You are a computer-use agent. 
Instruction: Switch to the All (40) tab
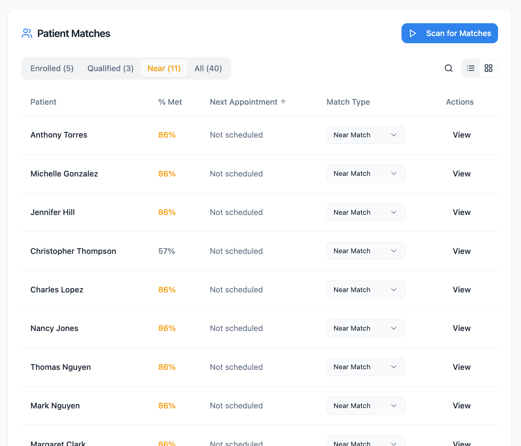pyautogui.click(x=208, y=68)
